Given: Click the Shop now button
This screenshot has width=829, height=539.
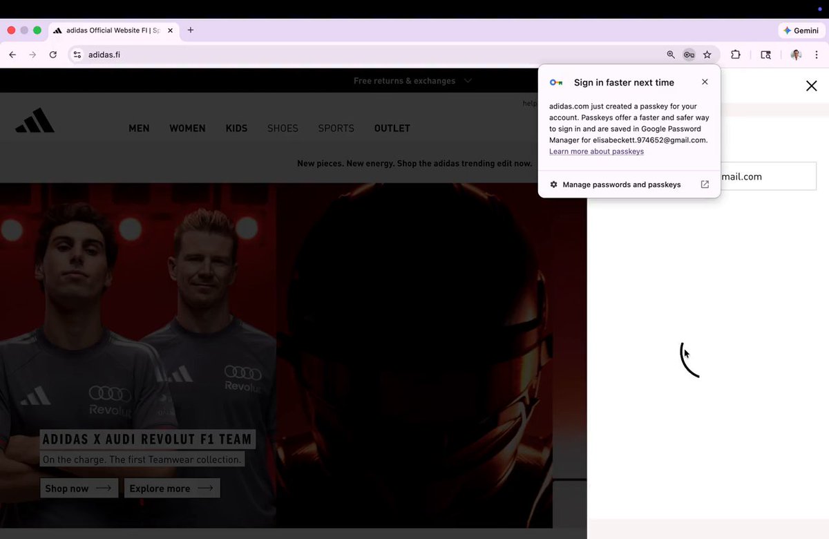Looking at the screenshot, I should pos(79,488).
